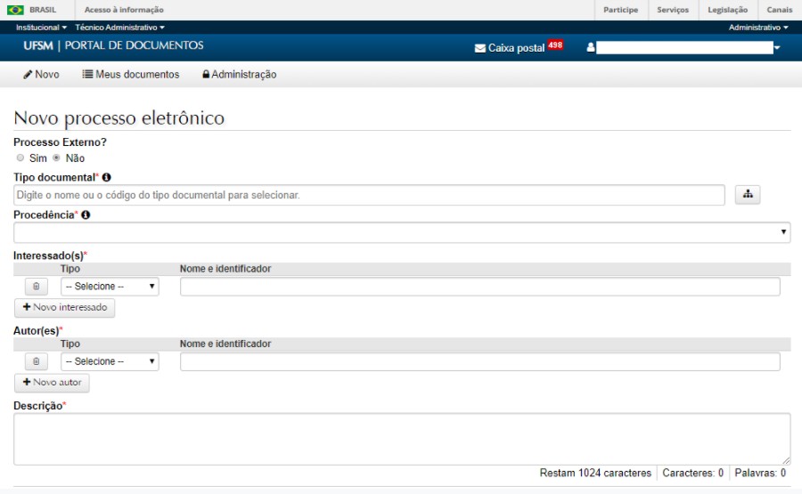
Task: Click the trash icon in the Interessado(s) row
Action: [x=36, y=287]
